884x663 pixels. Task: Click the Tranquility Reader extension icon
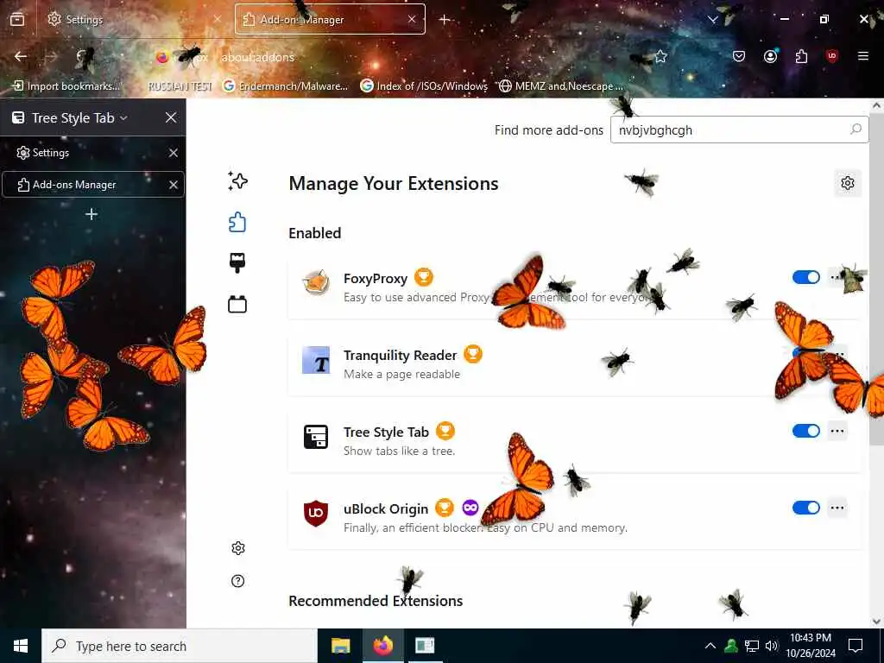click(x=316, y=360)
